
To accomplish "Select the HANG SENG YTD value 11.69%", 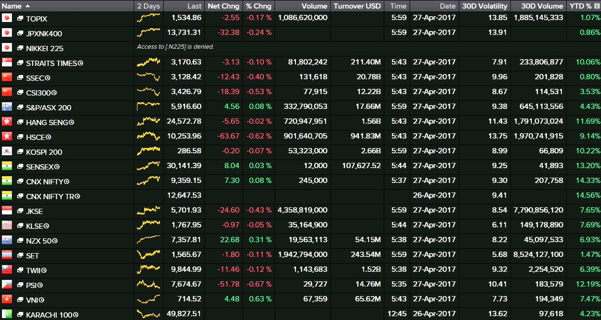I will coord(588,122).
